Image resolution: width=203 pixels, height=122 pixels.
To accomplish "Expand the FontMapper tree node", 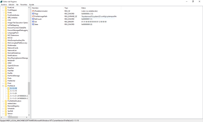I will (3, 10).
